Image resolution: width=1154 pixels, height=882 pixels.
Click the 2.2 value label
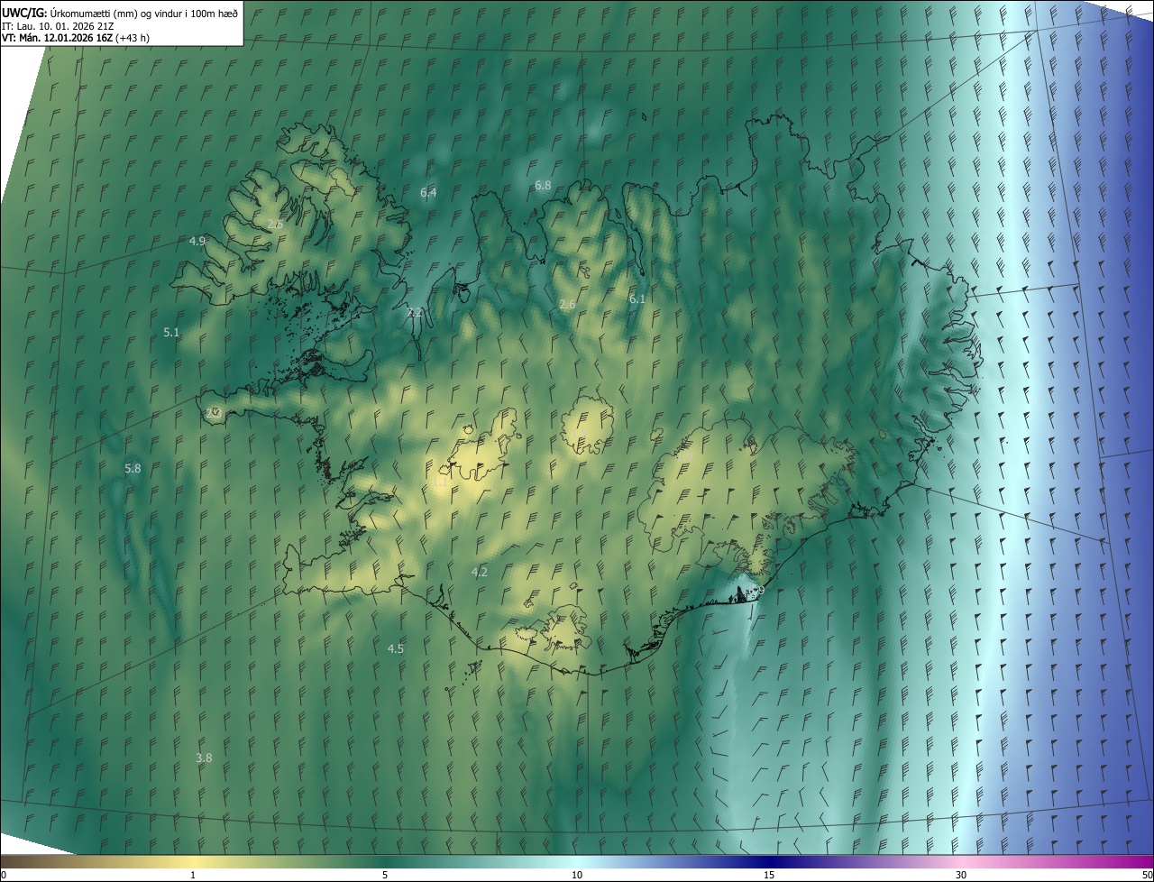tap(415, 312)
